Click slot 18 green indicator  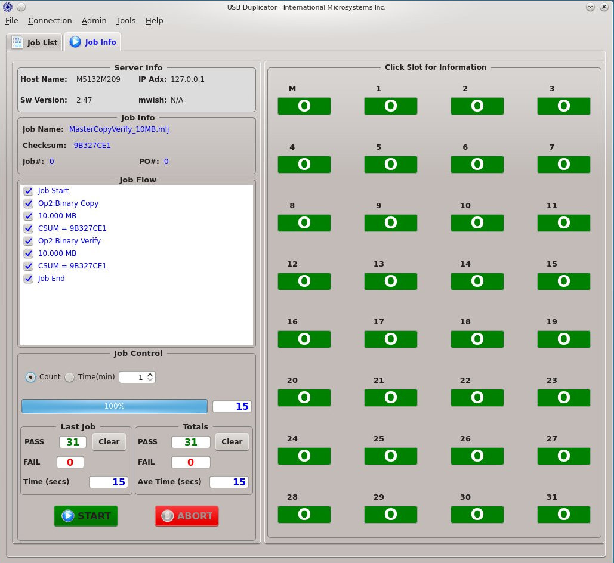tap(477, 339)
